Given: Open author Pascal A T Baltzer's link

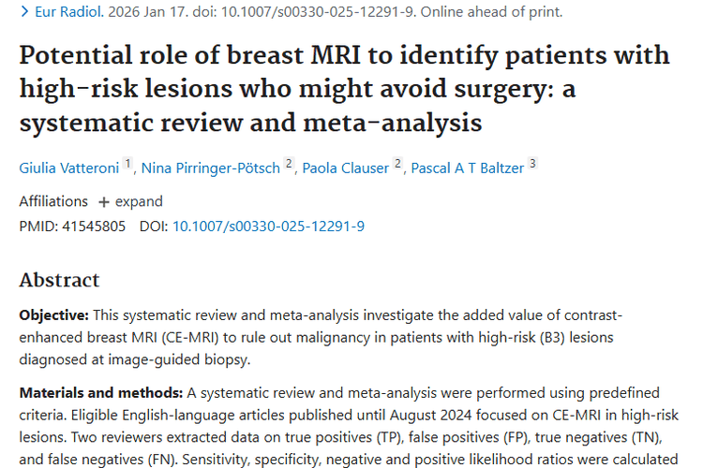Looking at the screenshot, I should 467,168.
